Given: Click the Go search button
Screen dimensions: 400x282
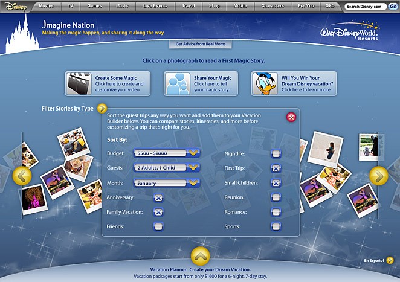Looking at the screenshot, I should (x=393, y=7).
